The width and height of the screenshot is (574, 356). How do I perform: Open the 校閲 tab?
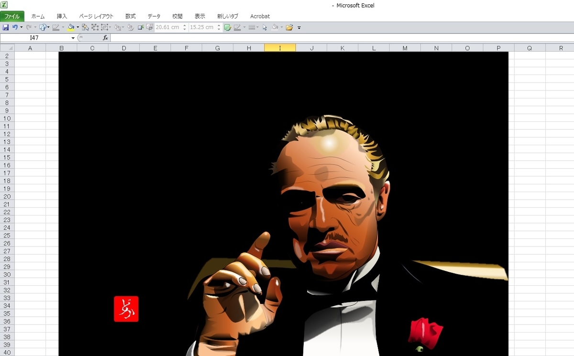(x=177, y=16)
